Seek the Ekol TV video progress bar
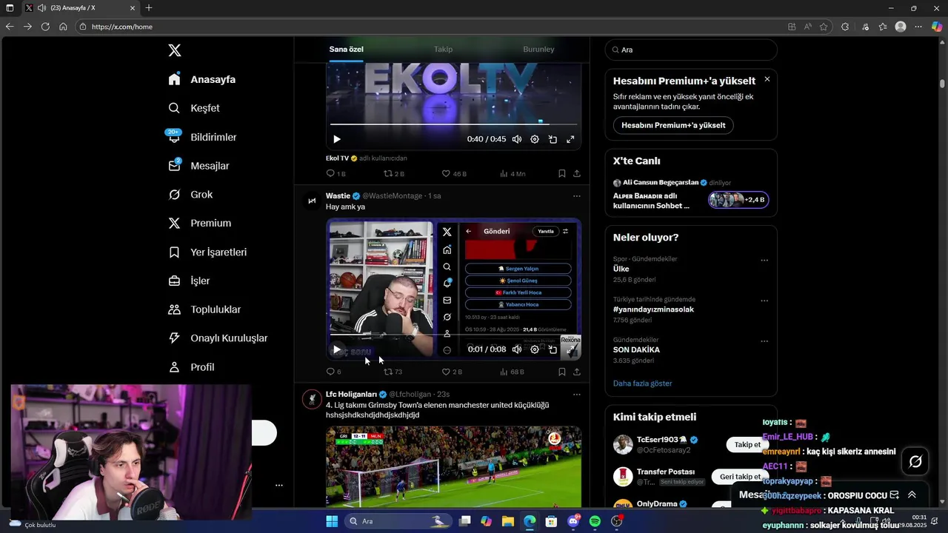Viewport: 948px width, 533px height. (x=453, y=124)
